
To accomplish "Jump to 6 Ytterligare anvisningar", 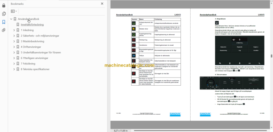I will (x=34, y=58).
